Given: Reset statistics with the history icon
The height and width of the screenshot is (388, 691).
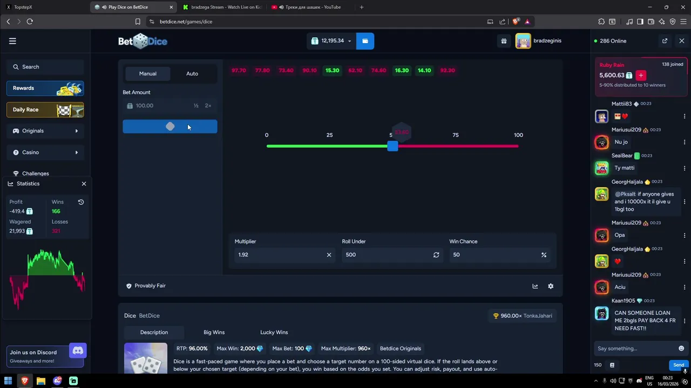Looking at the screenshot, I should point(81,202).
